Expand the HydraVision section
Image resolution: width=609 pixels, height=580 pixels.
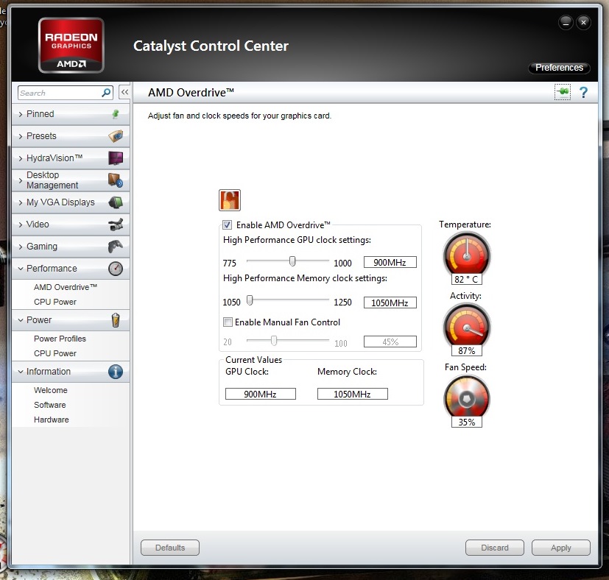tap(54, 158)
